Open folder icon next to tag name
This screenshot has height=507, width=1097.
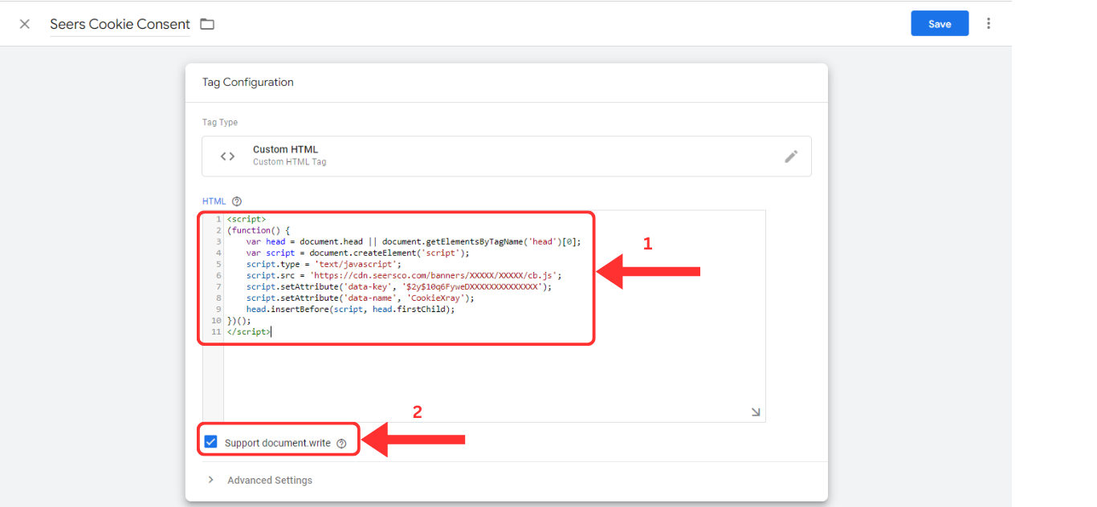(207, 24)
